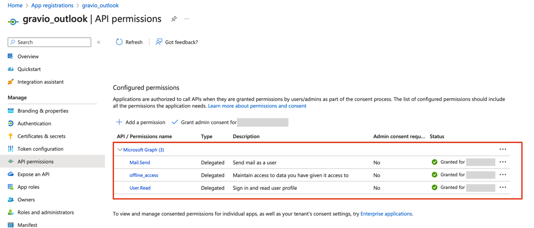Click the Admin consent requ... column header
534x228 pixels.
(399, 136)
